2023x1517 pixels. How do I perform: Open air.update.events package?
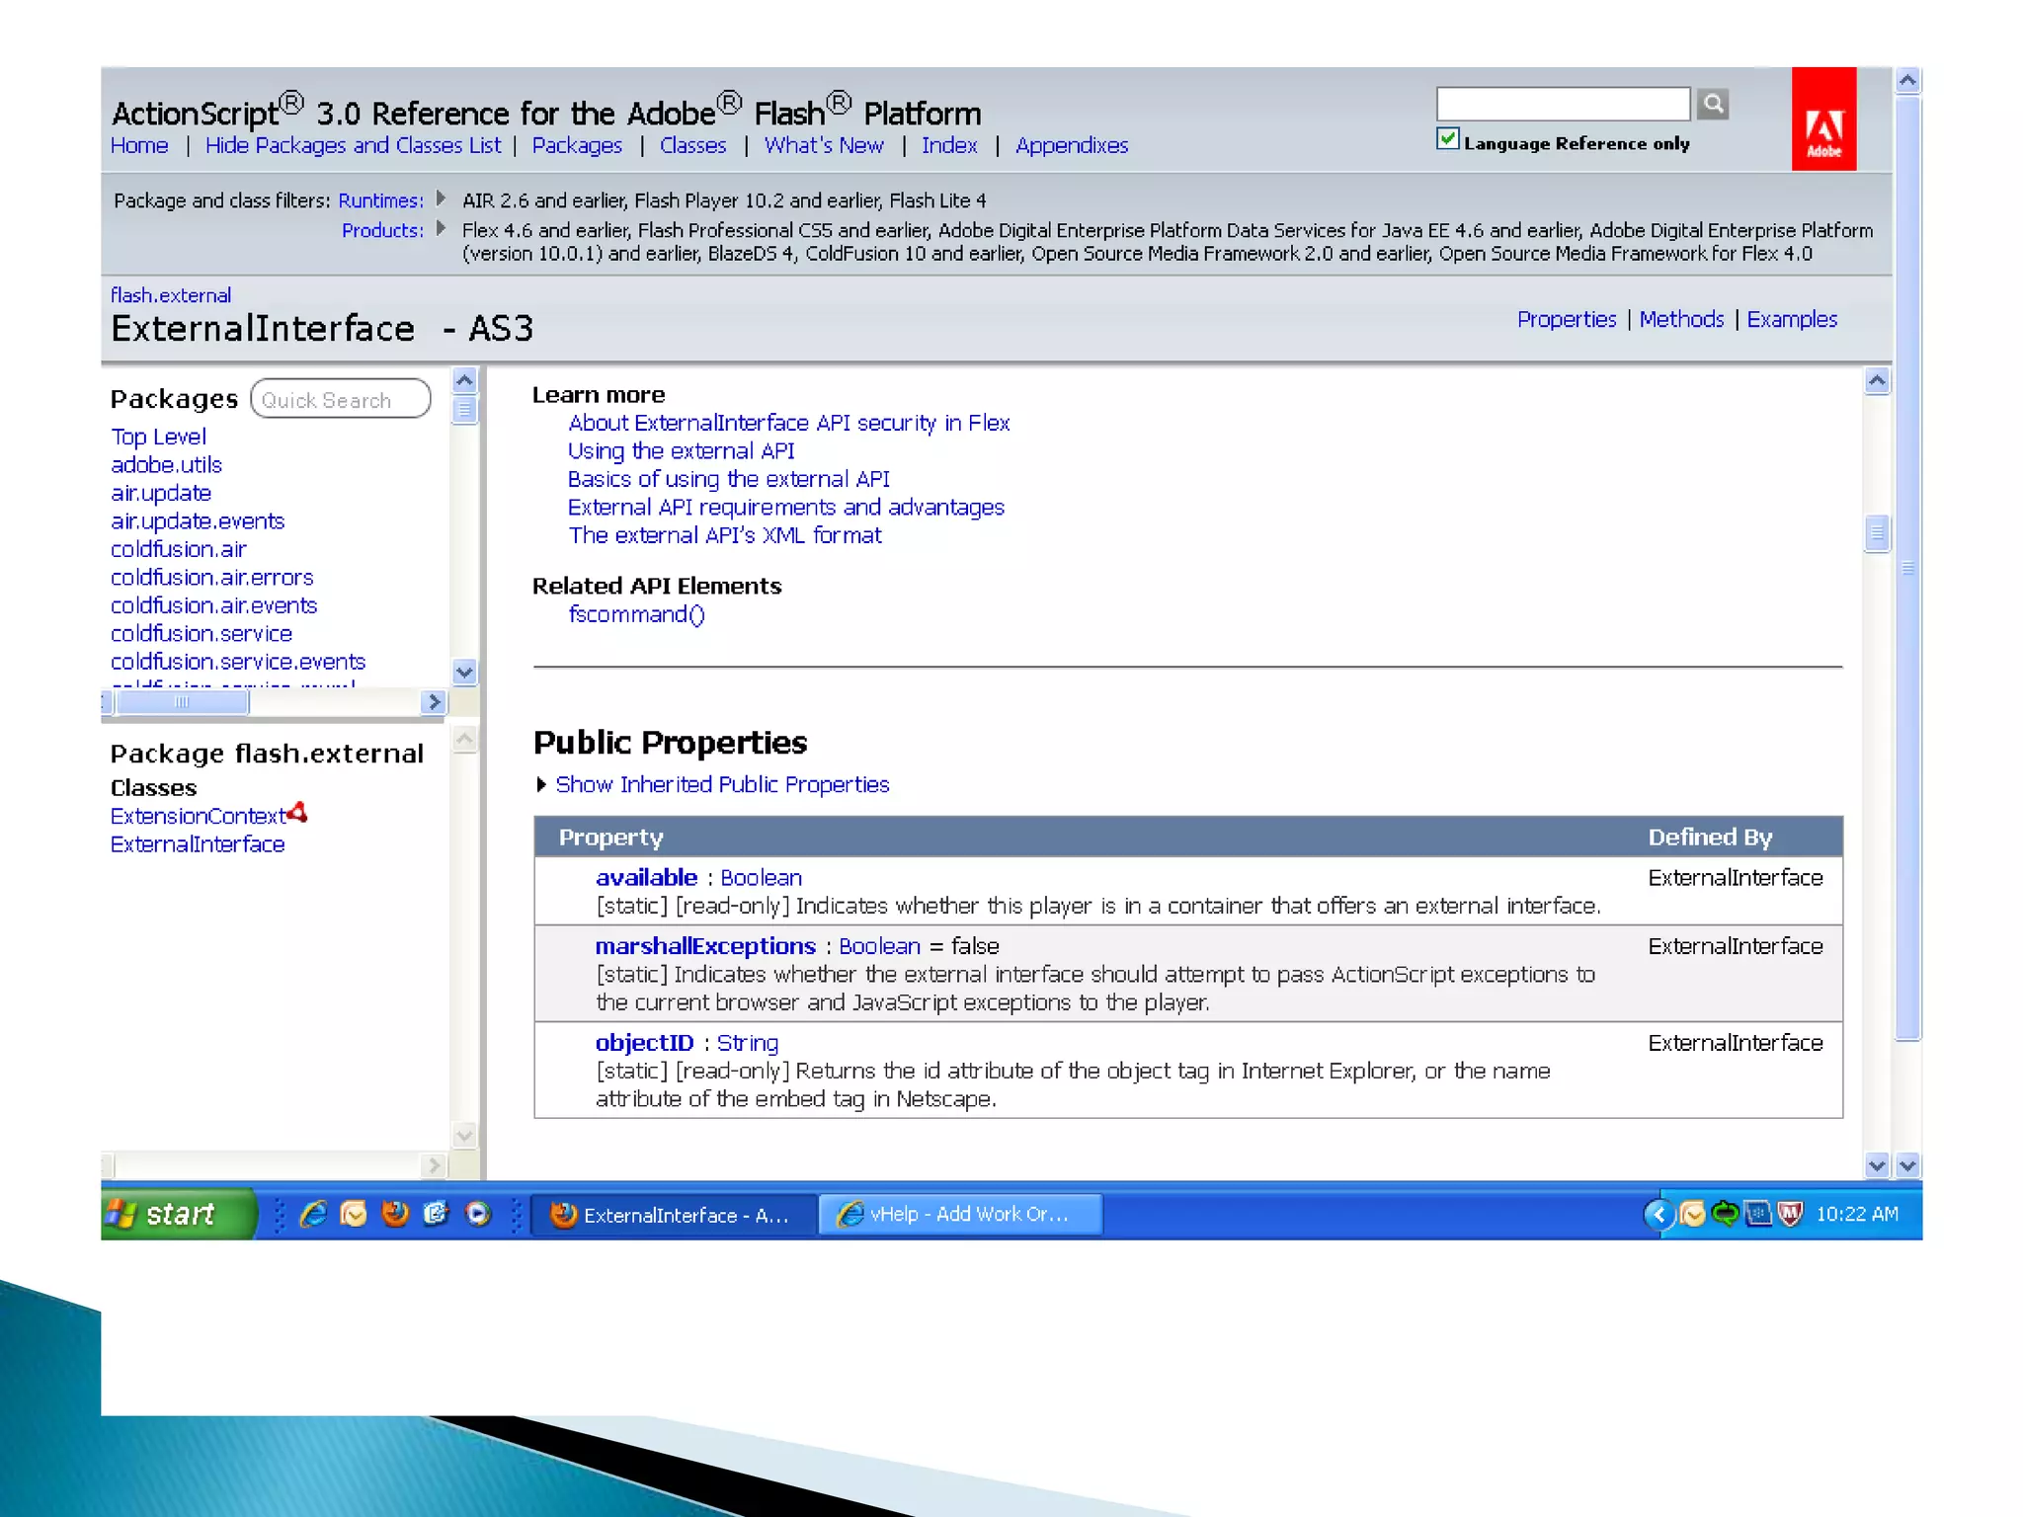pos(198,520)
